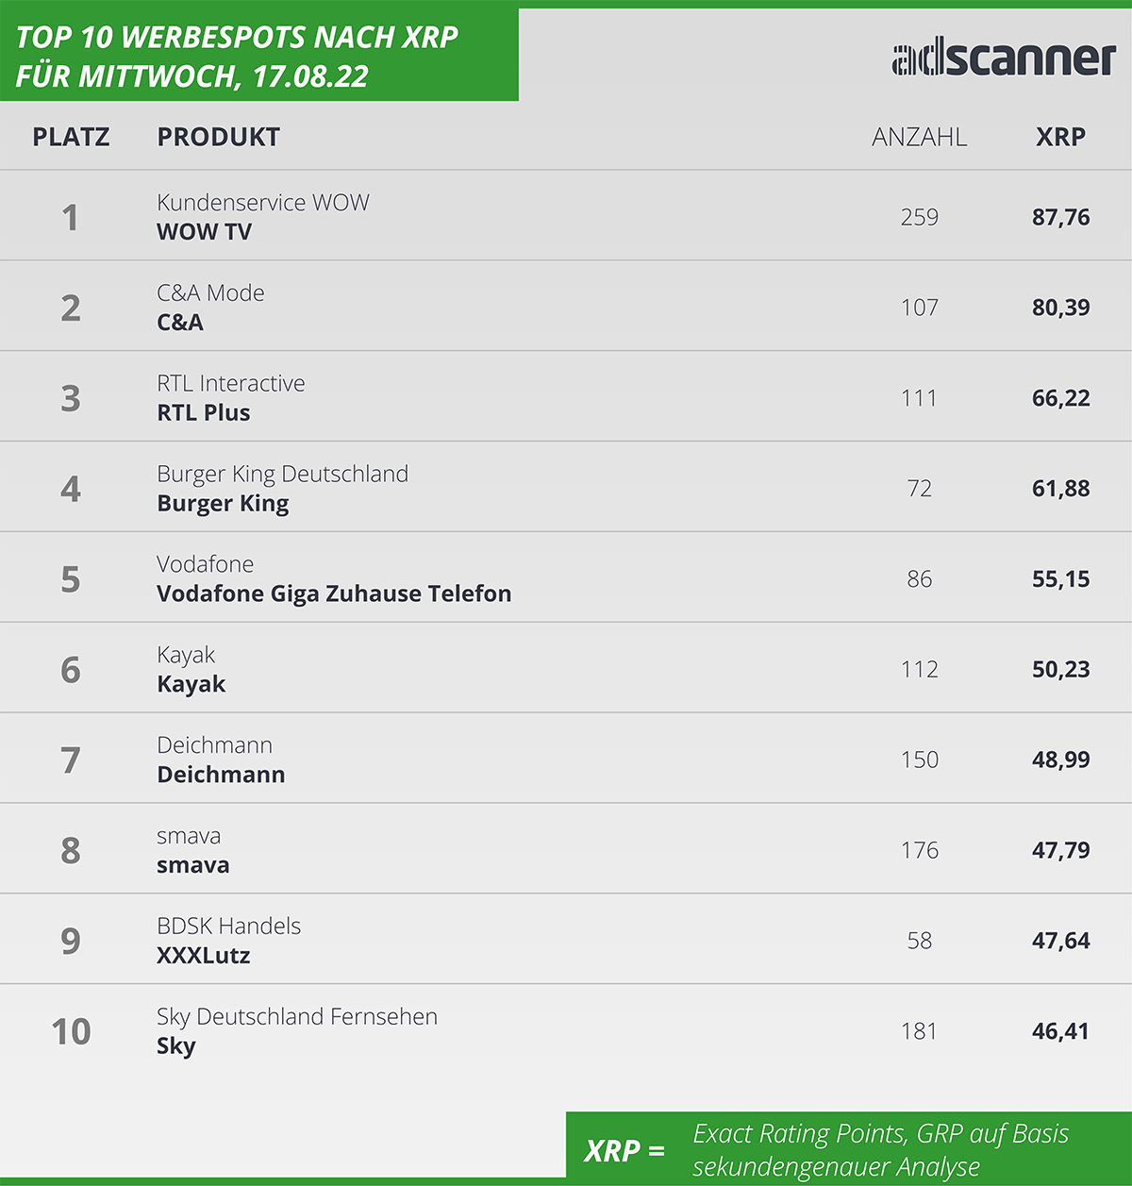Select Vodafone Giga Zuhause Telefon entry
Viewport: 1132px width, 1186px height.
(334, 593)
